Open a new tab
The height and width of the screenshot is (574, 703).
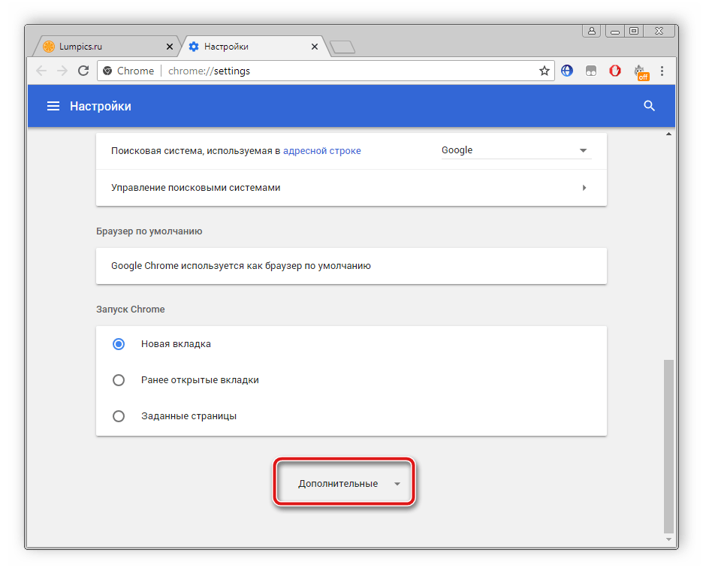point(342,47)
